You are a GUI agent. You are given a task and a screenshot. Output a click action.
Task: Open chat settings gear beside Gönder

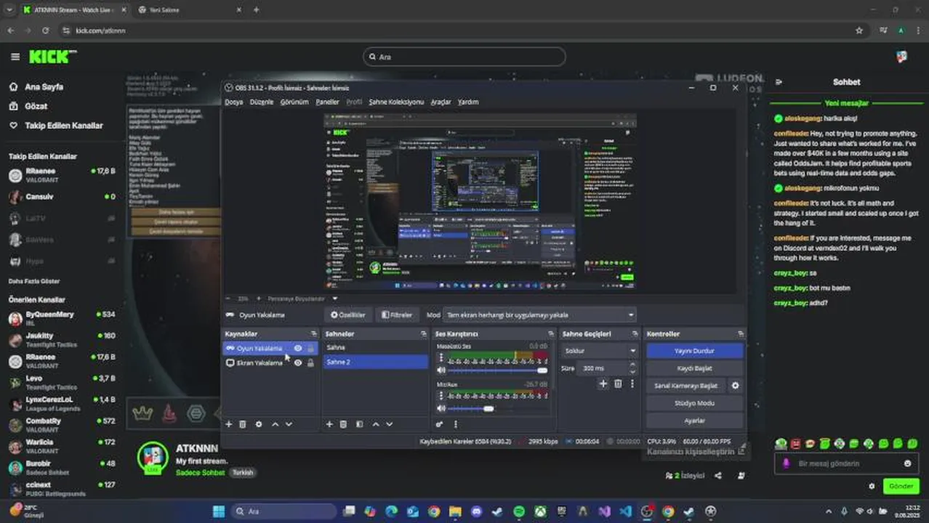point(872,486)
